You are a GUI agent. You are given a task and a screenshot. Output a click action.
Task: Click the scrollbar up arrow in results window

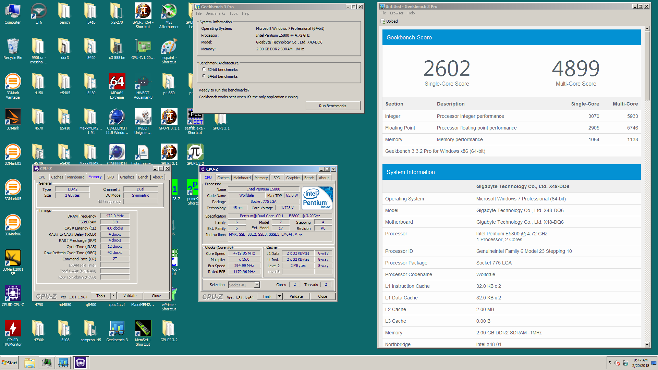click(x=647, y=29)
